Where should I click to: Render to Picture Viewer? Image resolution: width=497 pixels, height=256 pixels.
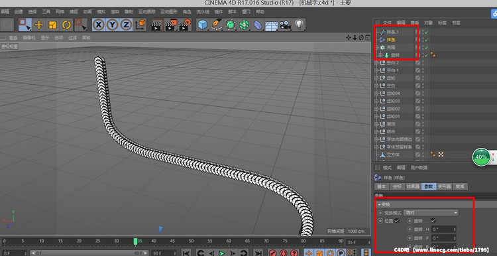(x=171, y=25)
